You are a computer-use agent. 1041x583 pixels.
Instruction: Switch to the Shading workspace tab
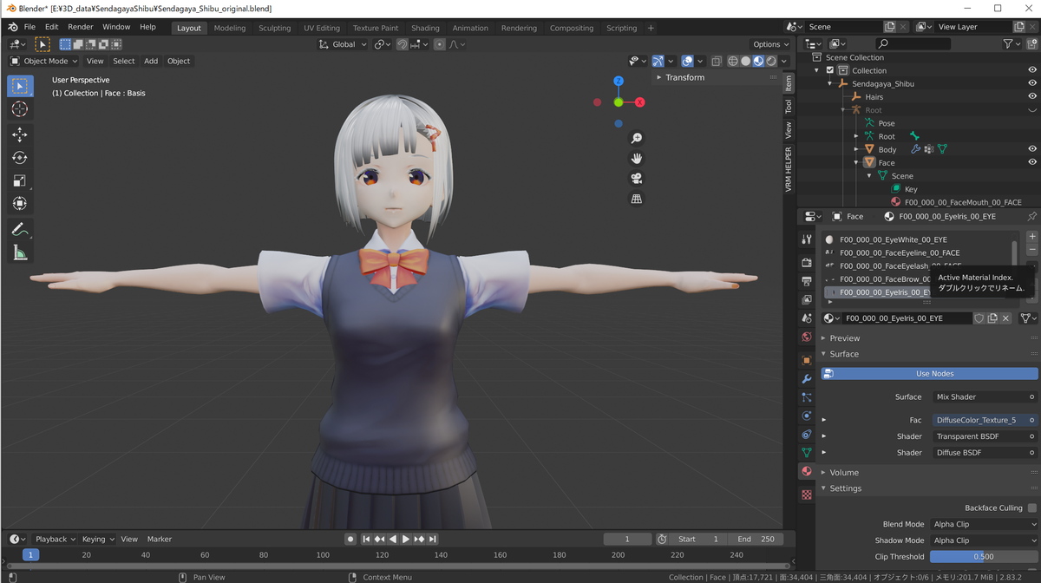click(425, 28)
